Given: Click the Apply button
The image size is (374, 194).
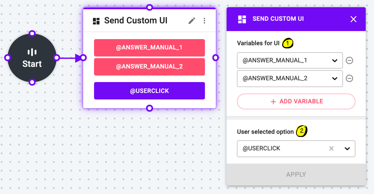Looking at the screenshot, I should 296,174.
